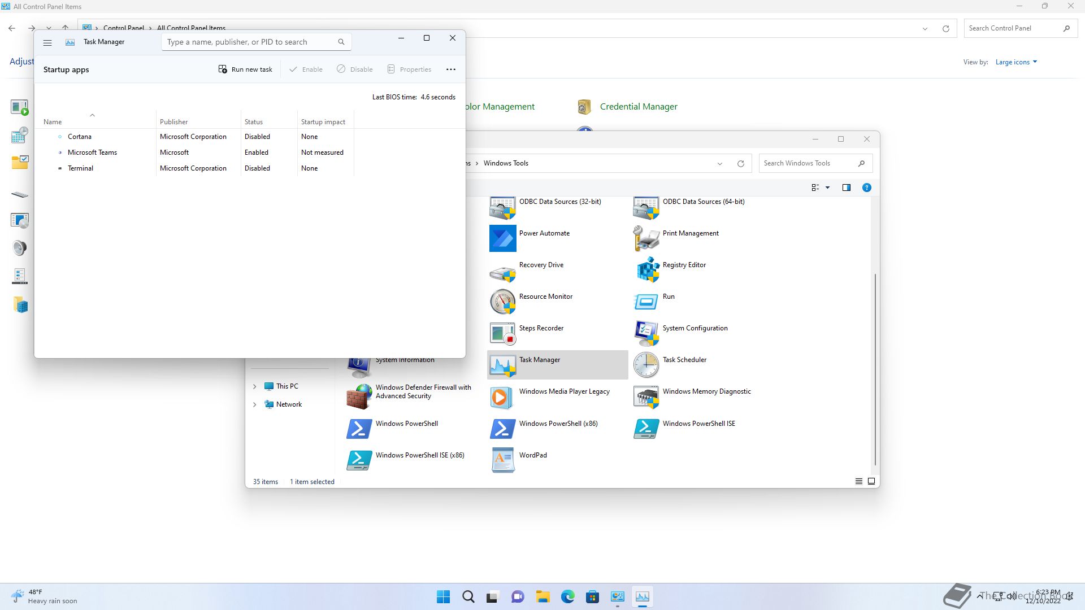This screenshot has height=610, width=1085.
Task: Open the Steps Recorder icon
Action: 502,333
